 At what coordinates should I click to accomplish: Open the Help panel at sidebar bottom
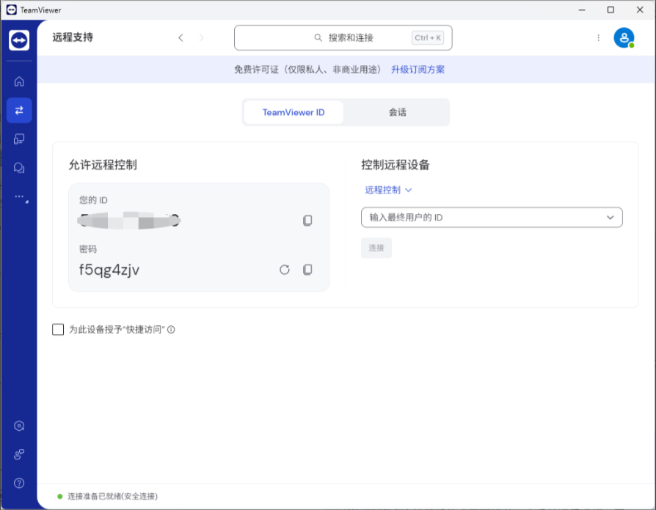19,482
